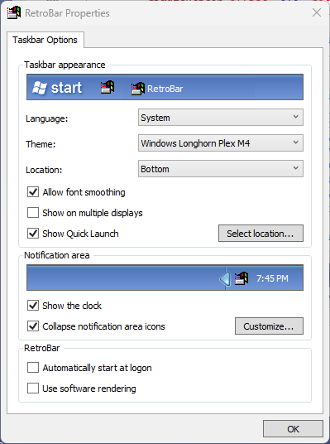330x444 pixels.
Task: Click the RetroBar task button in preview
Action: 157,89
